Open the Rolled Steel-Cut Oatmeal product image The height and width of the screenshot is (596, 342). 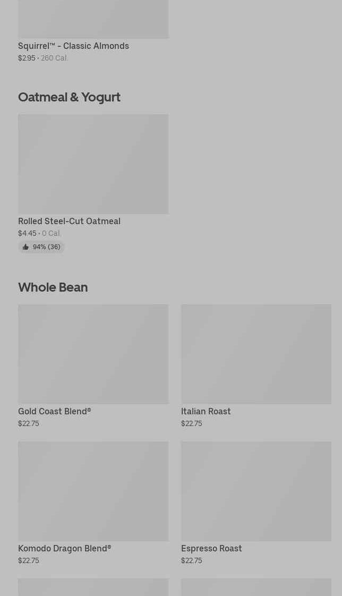(x=93, y=164)
